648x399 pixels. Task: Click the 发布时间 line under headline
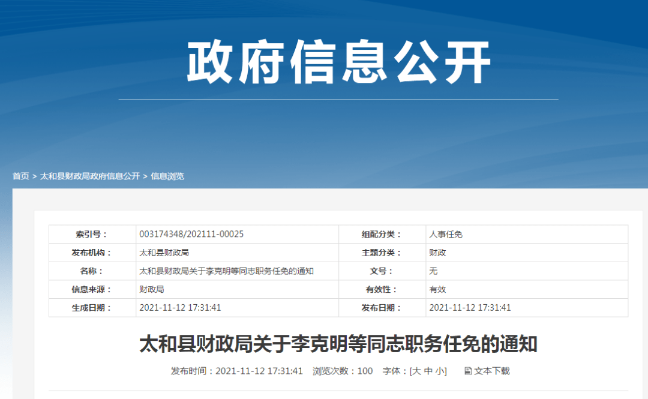[237, 371]
